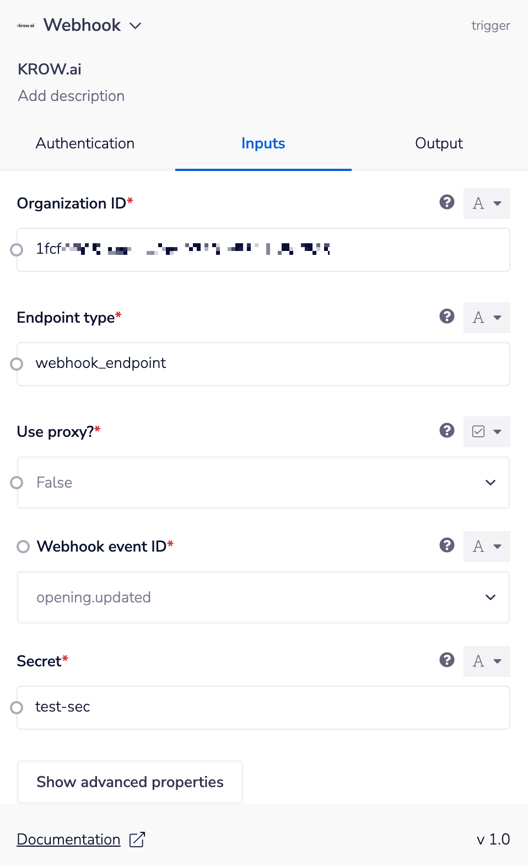Toggle the radio circle beside Use proxy False

pyautogui.click(x=17, y=483)
